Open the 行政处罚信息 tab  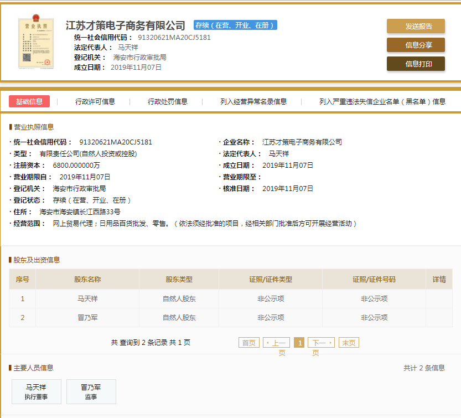tap(168, 101)
